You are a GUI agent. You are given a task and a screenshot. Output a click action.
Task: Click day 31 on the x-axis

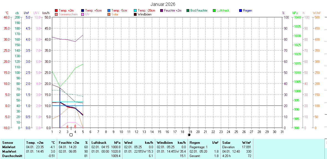pos(282,132)
